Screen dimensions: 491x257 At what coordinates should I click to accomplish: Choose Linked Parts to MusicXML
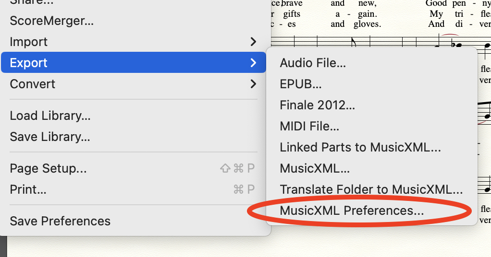360,147
